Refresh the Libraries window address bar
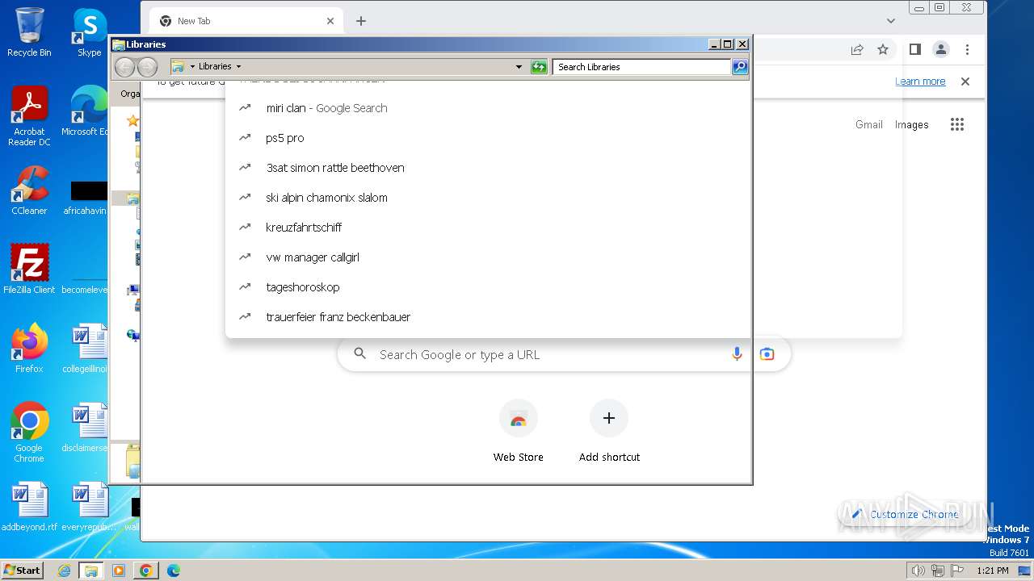Viewport: 1034px width, 581px height. (x=539, y=67)
